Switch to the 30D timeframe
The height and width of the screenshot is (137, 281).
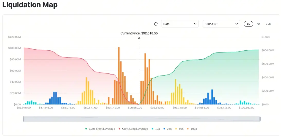(268, 24)
